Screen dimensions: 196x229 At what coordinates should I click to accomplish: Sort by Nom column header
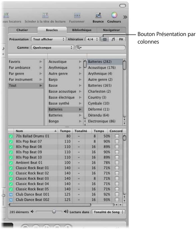(36, 131)
